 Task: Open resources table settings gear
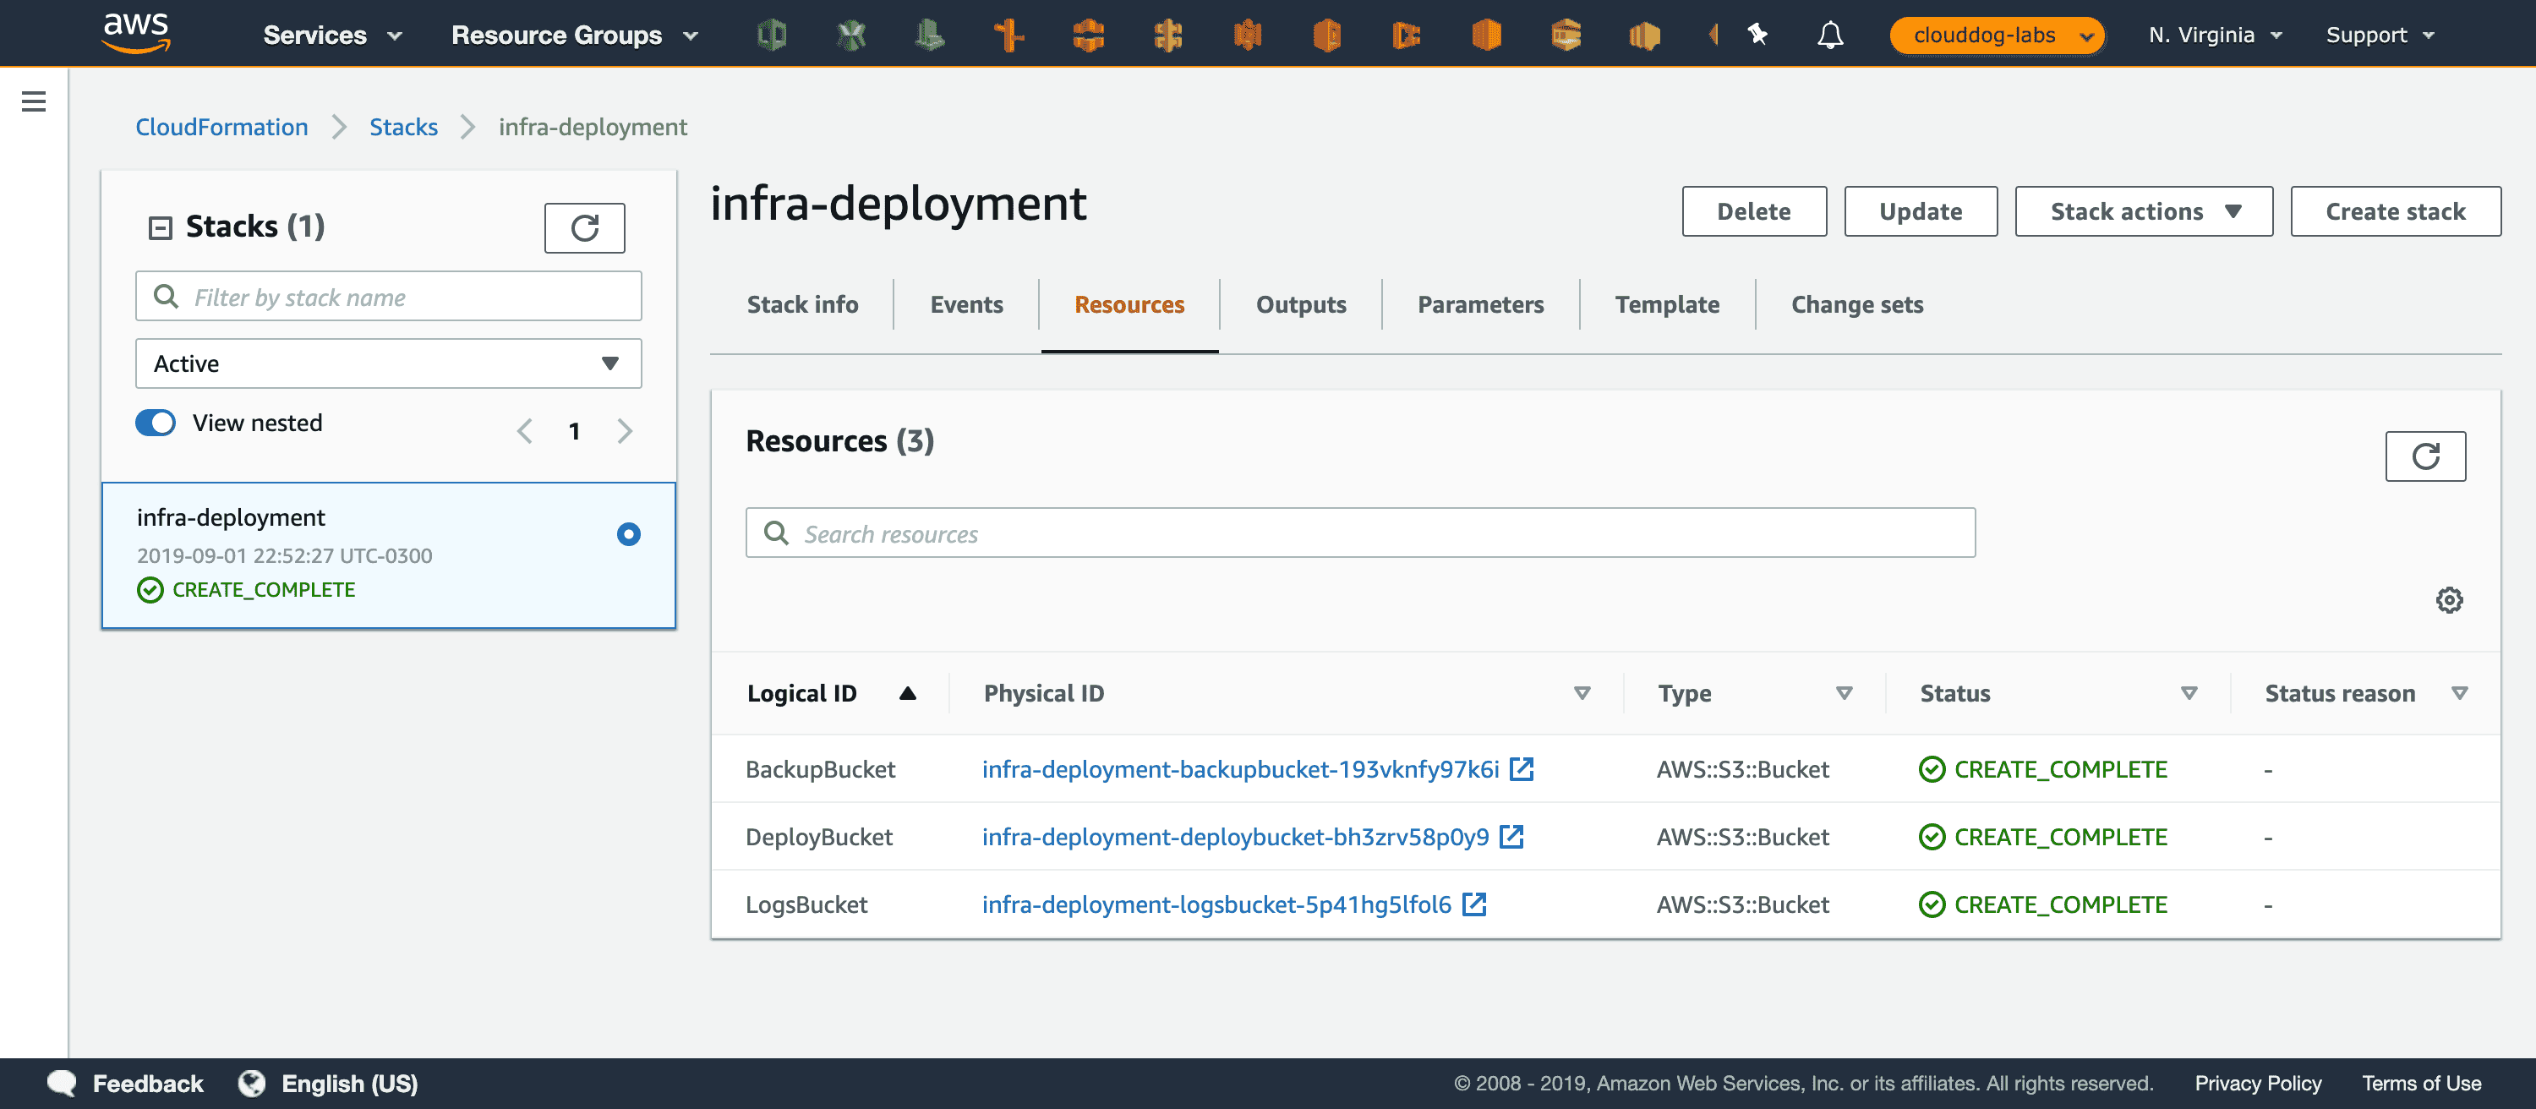(2448, 600)
